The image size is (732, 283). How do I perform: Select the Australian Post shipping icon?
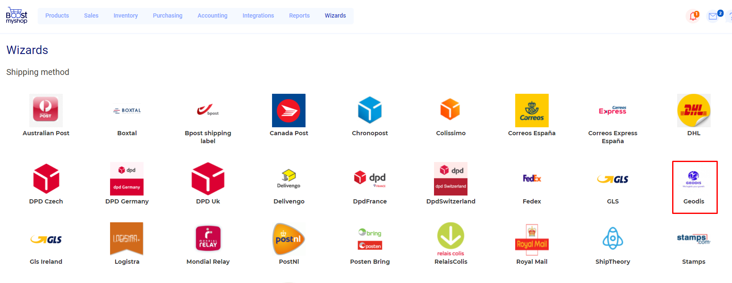click(46, 111)
